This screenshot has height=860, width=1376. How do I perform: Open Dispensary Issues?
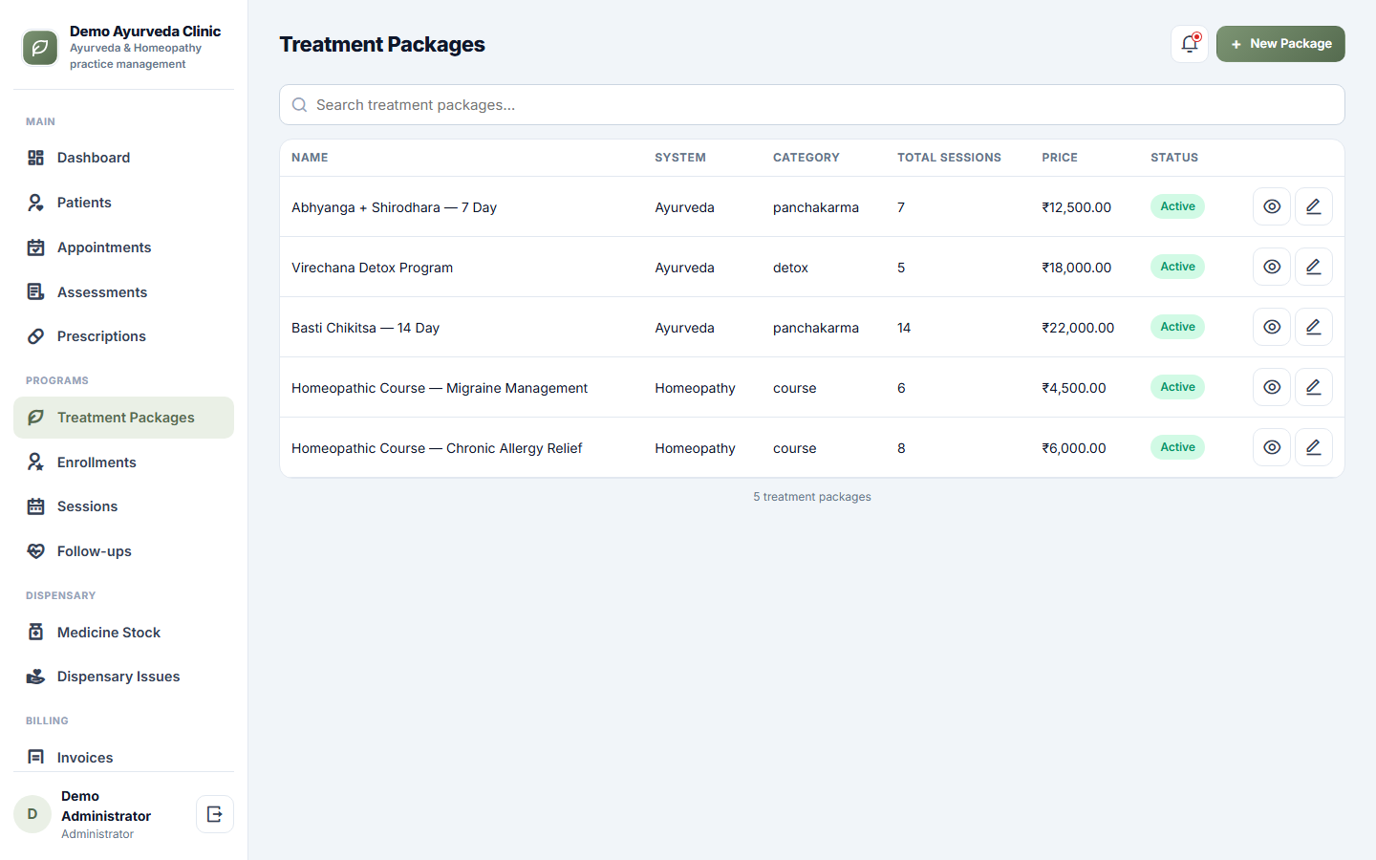[x=123, y=677]
